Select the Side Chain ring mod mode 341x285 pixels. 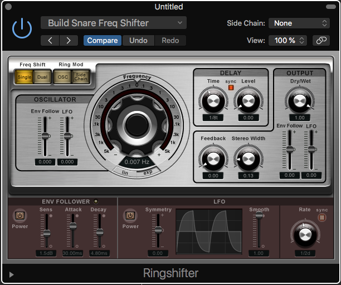point(81,77)
